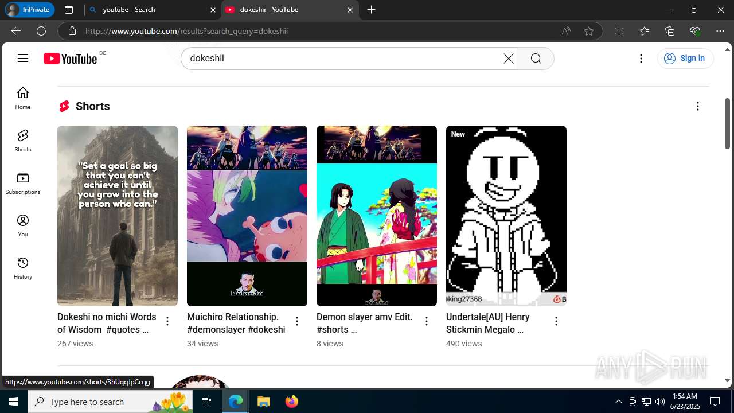Activate Read aloud icon in address bar
Screen dimensions: 734x413
[566, 31]
